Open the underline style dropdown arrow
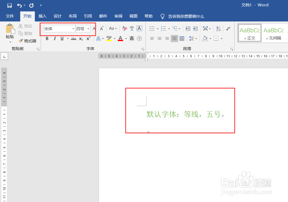 (68, 39)
